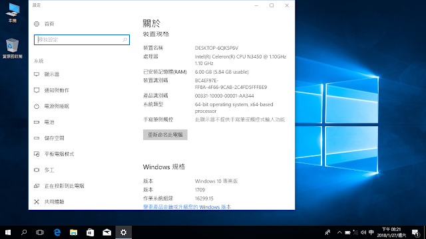Click the storage drive sidebar icon

coord(37,138)
